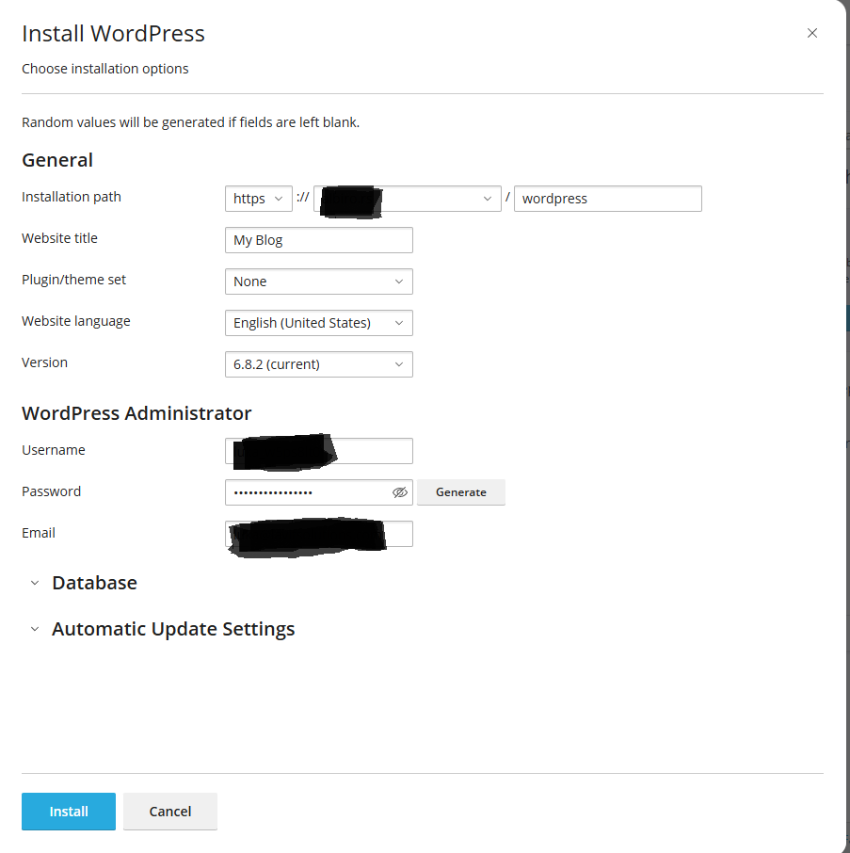Open the Version 6.8.2 dropdown
Image resolution: width=850 pixels, height=853 pixels.
point(319,364)
